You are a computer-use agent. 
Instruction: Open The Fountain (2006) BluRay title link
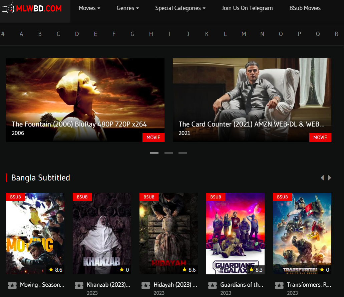pyautogui.click(x=79, y=124)
